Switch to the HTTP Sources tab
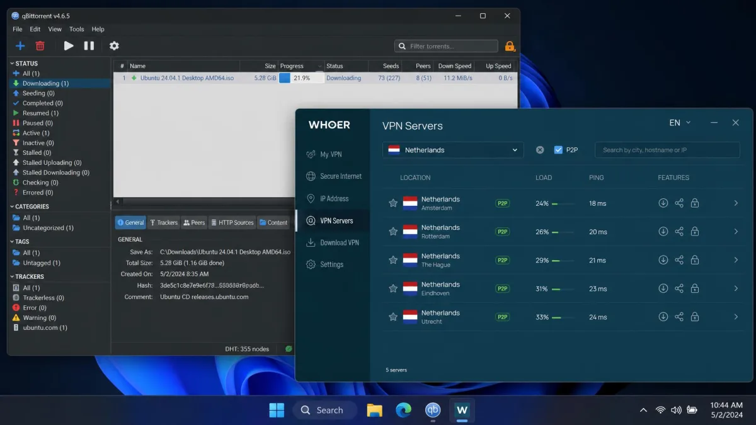 [x=232, y=222]
